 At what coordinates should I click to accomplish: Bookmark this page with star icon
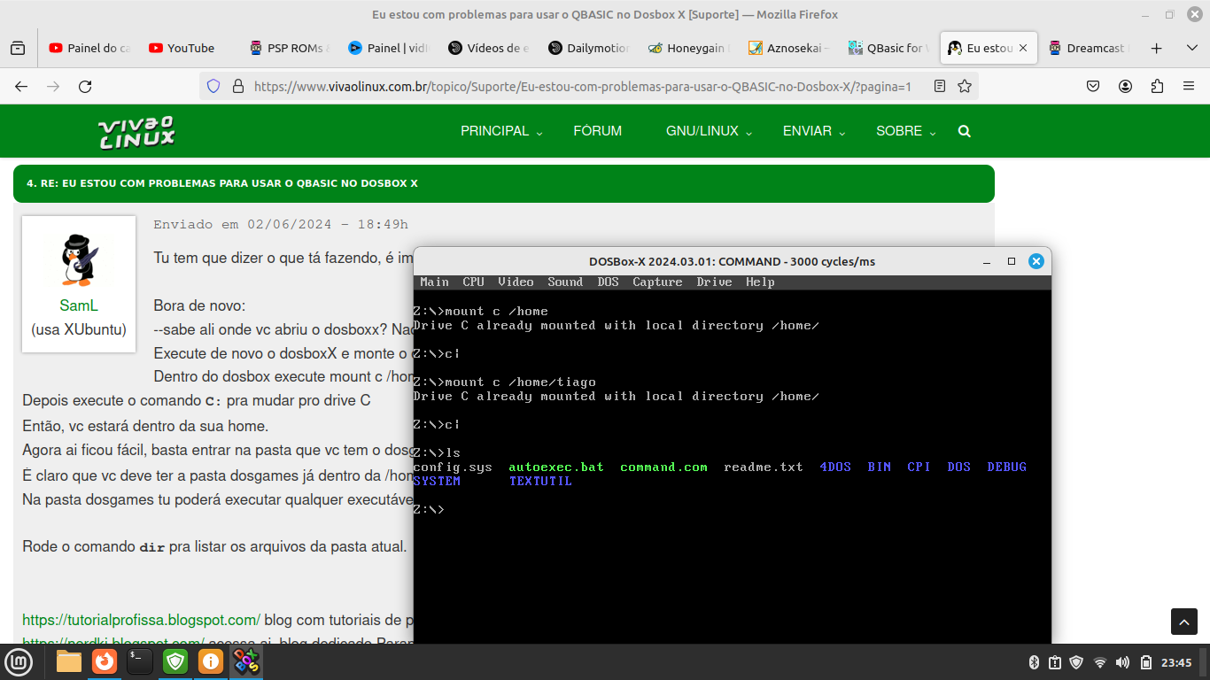965,86
